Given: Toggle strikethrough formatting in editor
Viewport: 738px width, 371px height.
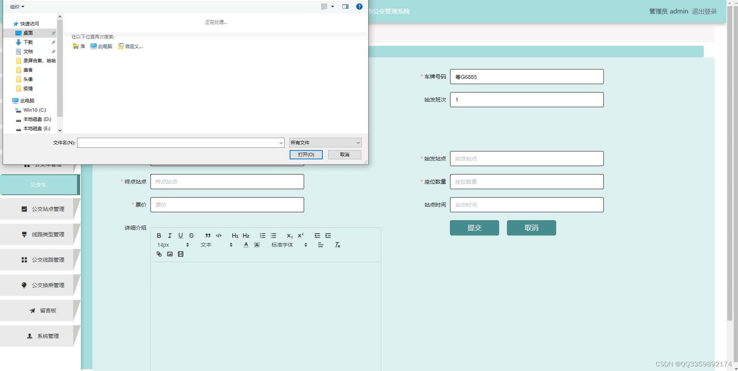Looking at the screenshot, I should [x=191, y=236].
